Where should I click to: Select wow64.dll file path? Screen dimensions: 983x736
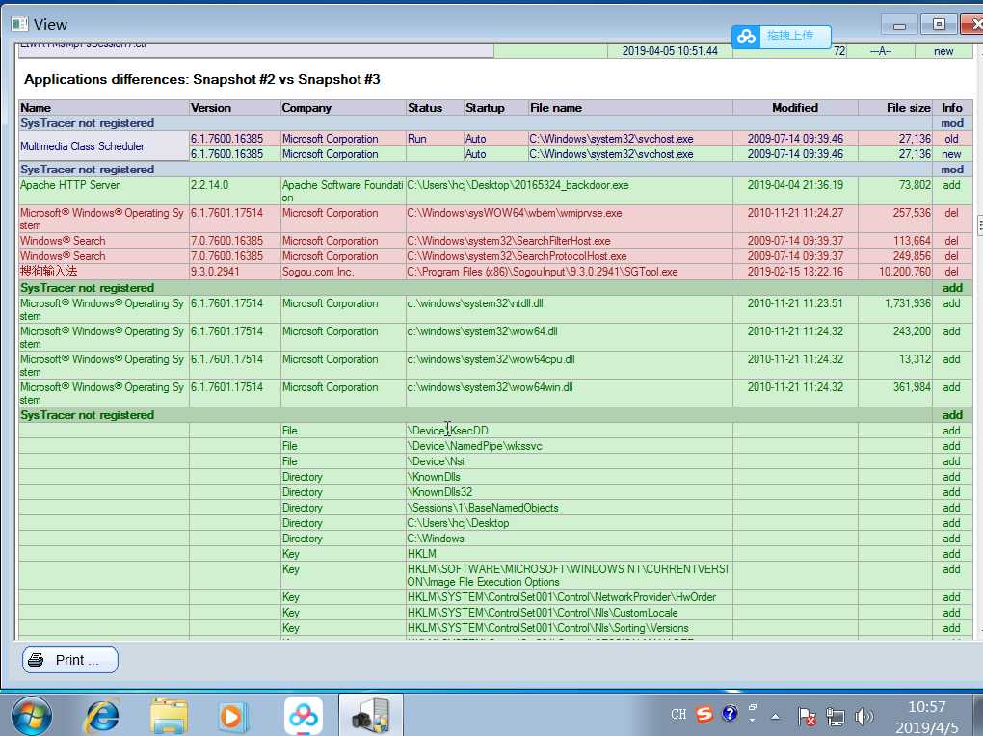[482, 331]
